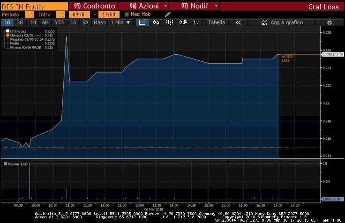Toggle the Med Mob checkbox

pyautogui.click(x=127, y=14)
